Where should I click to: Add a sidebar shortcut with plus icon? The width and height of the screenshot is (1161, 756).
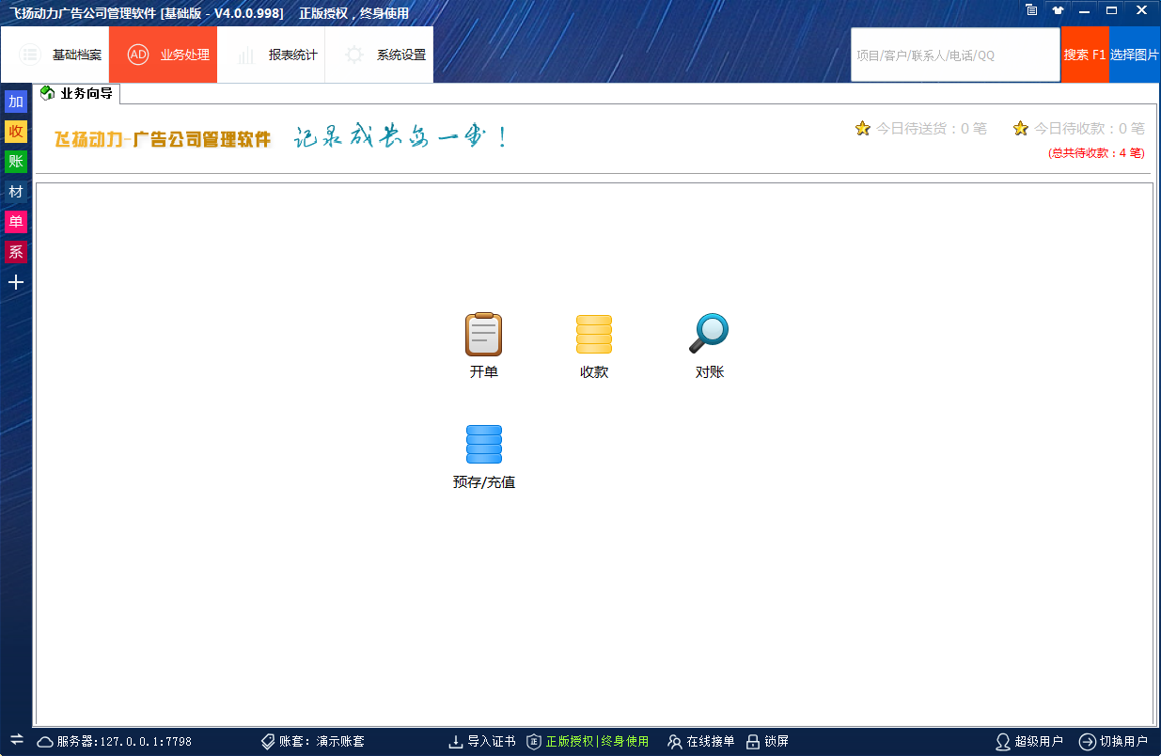coord(16,282)
